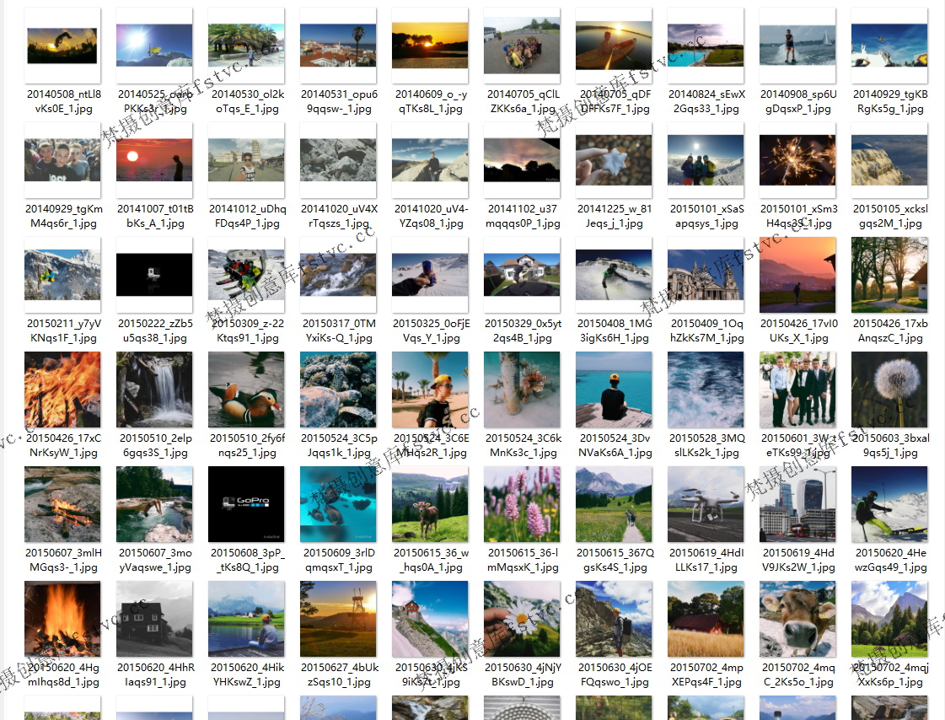Open the 20150607_3moyVaqswe_1.jpg river swimmer photo
The height and width of the screenshot is (720, 945).
click(154, 504)
